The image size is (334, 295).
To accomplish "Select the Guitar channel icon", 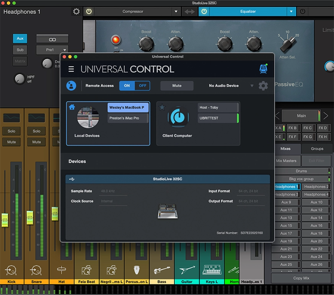I will (187, 270).
